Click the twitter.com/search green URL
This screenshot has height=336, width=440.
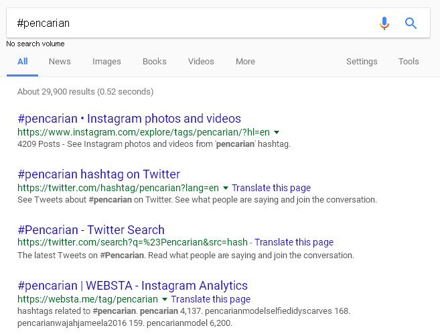[x=133, y=242]
